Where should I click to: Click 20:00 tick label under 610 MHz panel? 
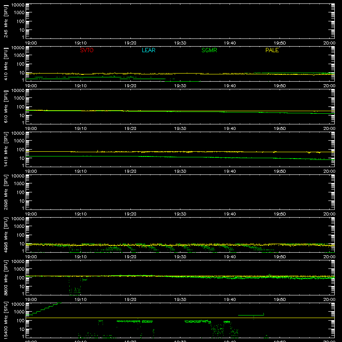[x=329, y=129]
